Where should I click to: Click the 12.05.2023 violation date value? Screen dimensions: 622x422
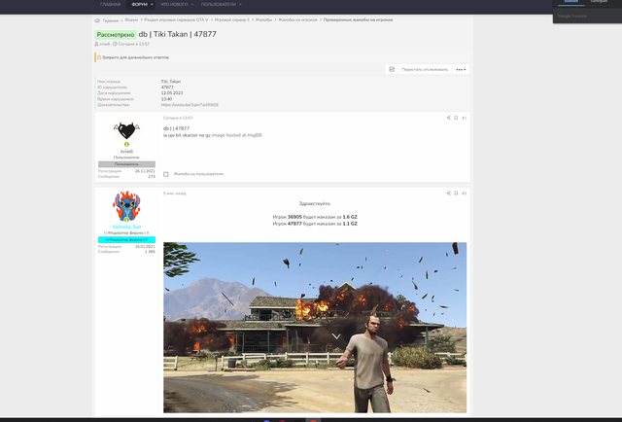172,93
